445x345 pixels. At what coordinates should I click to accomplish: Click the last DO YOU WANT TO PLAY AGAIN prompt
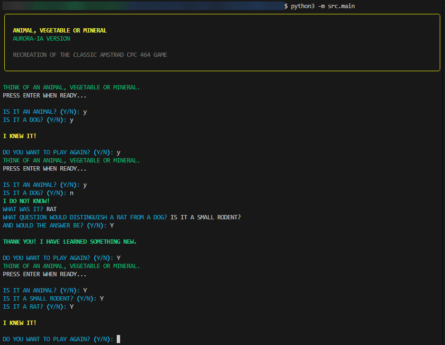tap(58, 339)
